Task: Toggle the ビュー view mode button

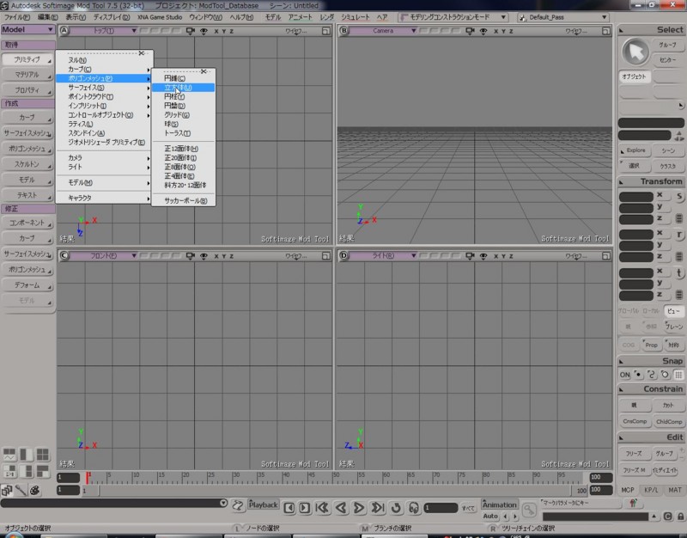Action: coord(673,311)
